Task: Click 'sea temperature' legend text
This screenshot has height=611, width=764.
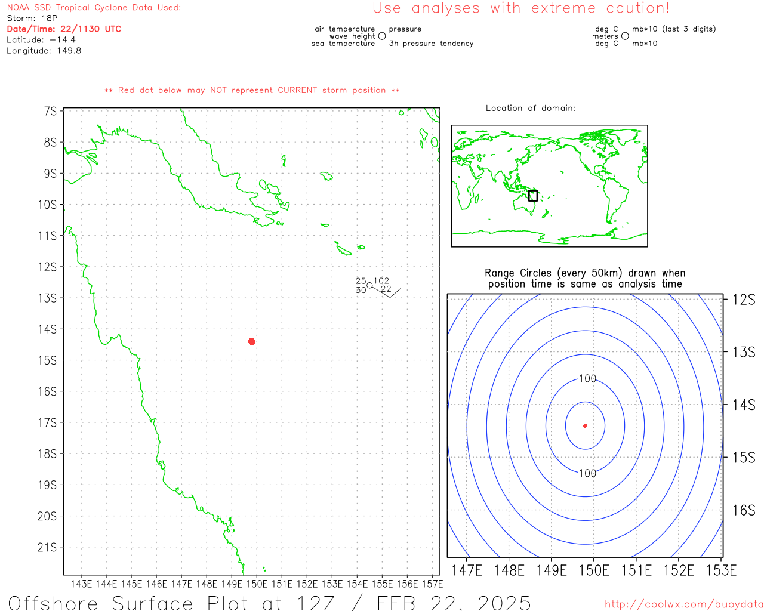Action: point(343,44)
